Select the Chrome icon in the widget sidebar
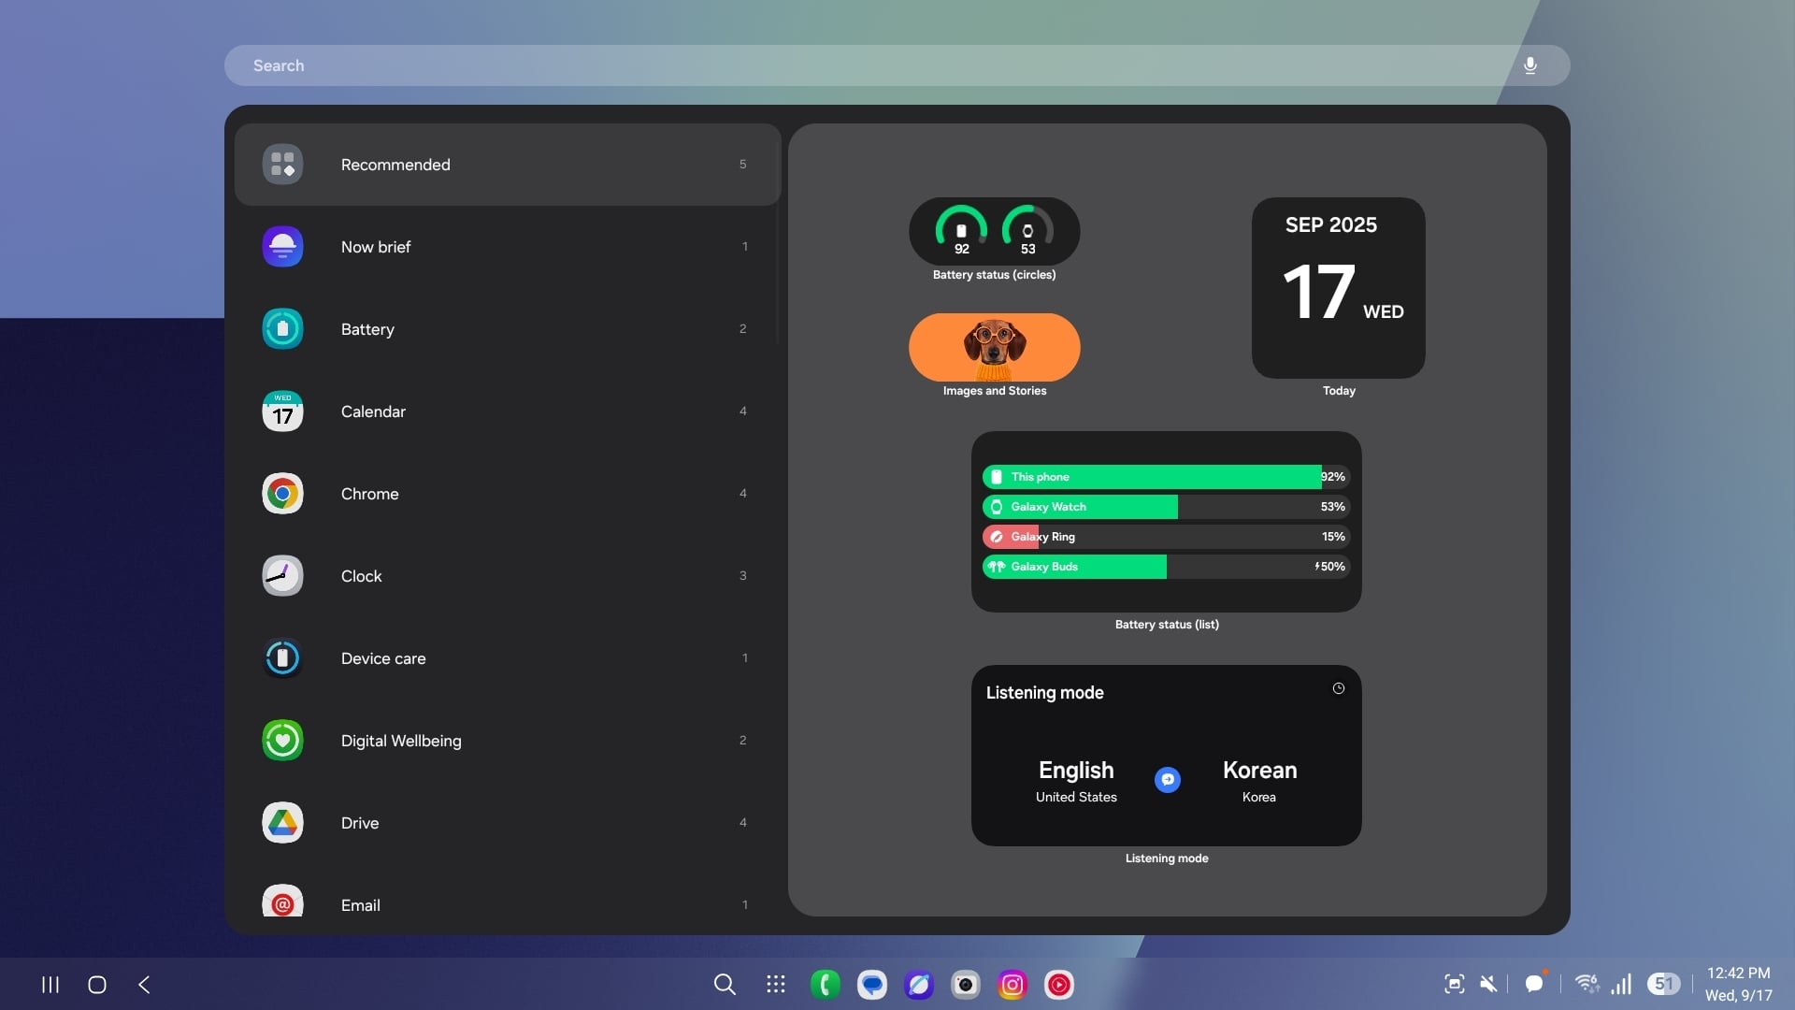Image resolution: width=1795 pixels, height=1010 pixels. (282, 494)
